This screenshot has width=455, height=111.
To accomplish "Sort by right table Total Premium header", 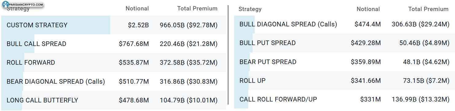I will [x=428, y=9].
